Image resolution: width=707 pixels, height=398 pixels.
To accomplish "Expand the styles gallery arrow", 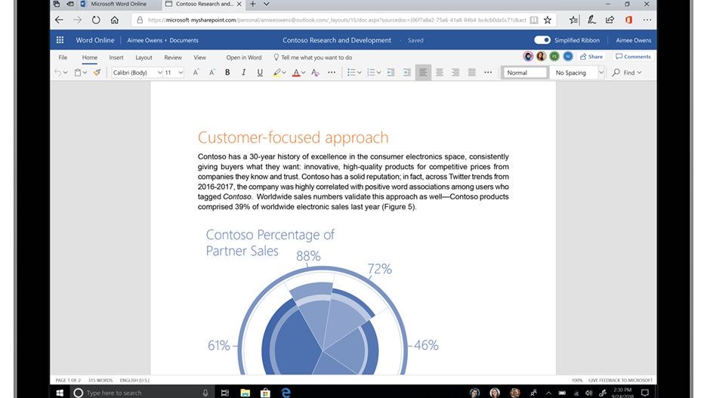I will click(601, 73).
